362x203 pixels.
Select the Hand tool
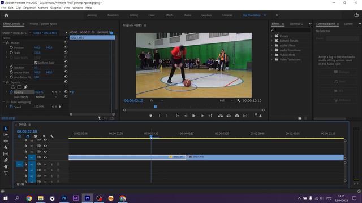click(6, 166)
